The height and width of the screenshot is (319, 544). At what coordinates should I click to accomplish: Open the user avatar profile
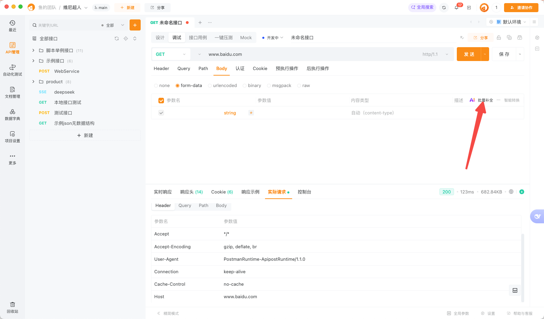[x=484, y=7]
